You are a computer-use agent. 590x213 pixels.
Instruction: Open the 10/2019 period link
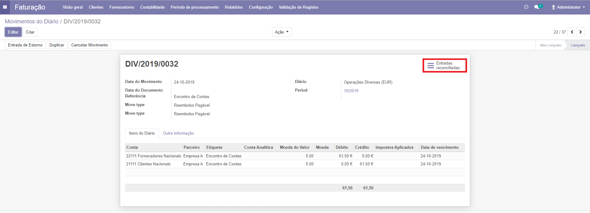[x=351, y=91]
